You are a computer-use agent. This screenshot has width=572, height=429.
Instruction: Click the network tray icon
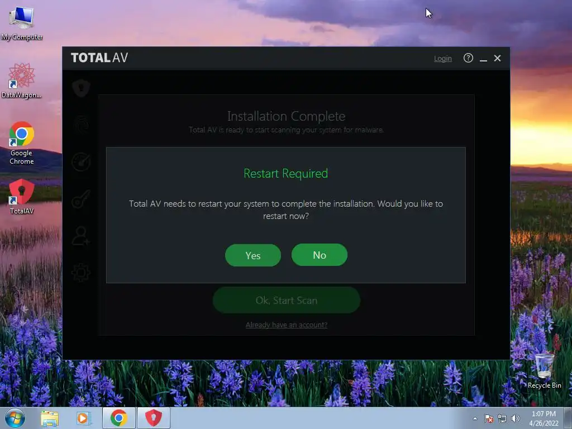[x=502, y=418]
